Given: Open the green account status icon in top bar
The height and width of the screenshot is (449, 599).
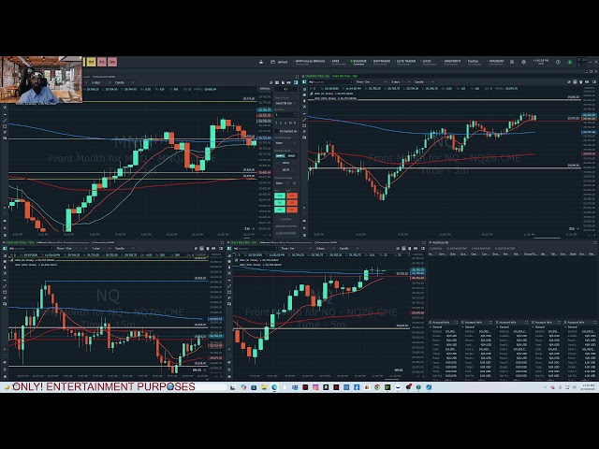Looking at the screenshot, I should pos(570,62).
